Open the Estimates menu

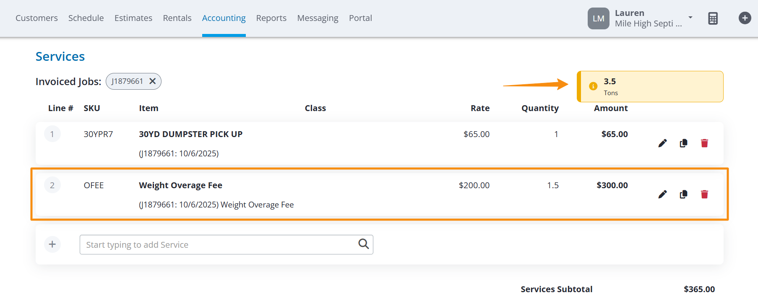point(133,18)
